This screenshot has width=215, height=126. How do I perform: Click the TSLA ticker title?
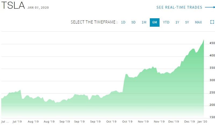click(x=13, y=5)
